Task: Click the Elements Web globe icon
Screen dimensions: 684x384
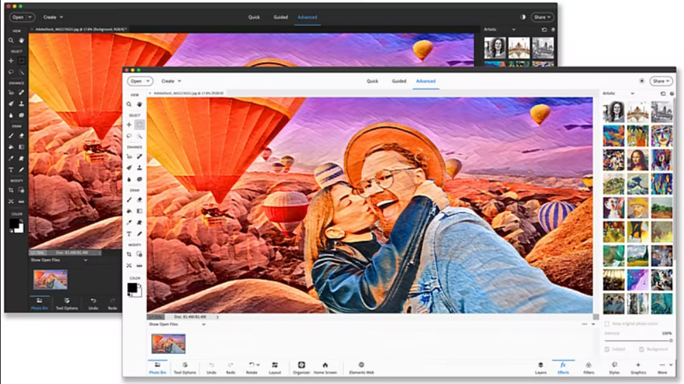Action: point(361,365)
